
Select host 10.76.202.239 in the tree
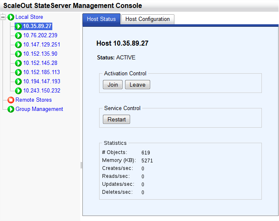[x=40, y=35]
